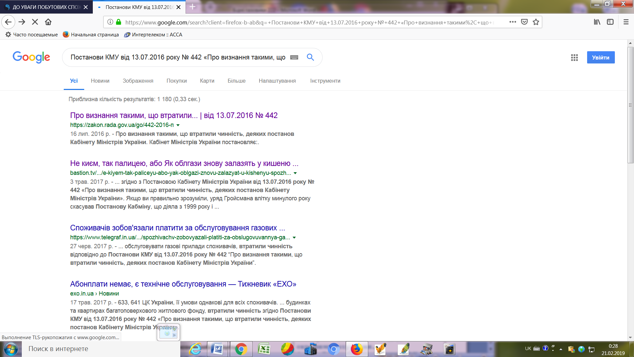Click the 'exo.in.ua › Новини' breadcrumb

94,294
